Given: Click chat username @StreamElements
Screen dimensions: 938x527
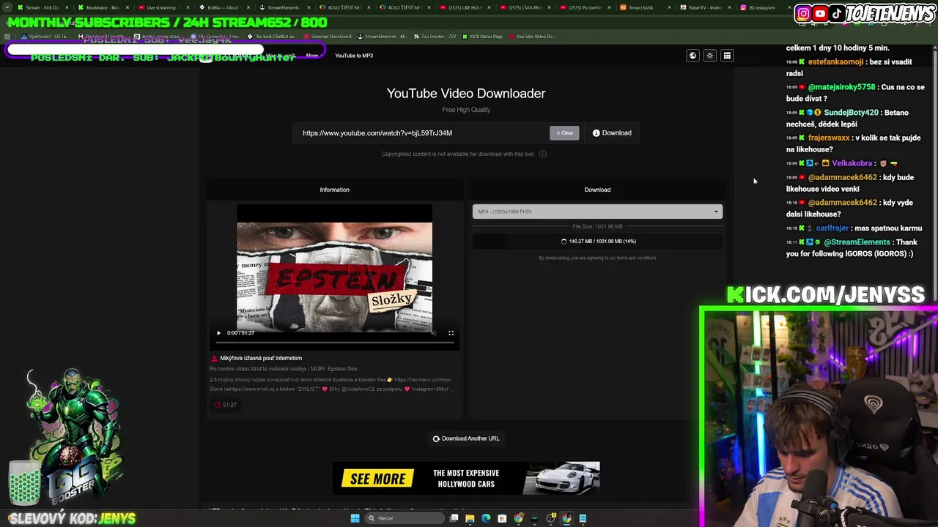Looking at the screenshot, I should [x=857, y=242].
